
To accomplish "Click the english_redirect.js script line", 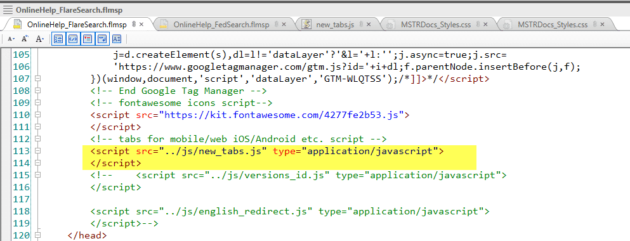I will click(290, 211).
